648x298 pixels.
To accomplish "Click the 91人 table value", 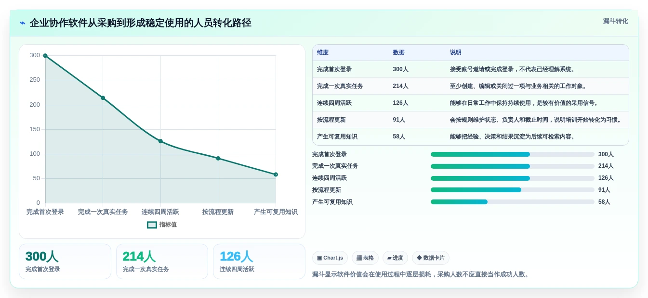I will (399, 120).
